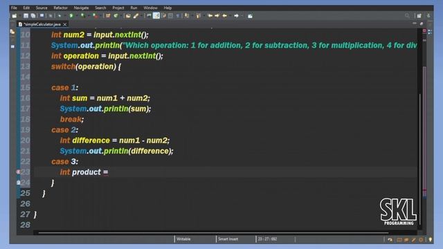
Task: Click the 'case 1:' label in code
Action: point(64,88)
